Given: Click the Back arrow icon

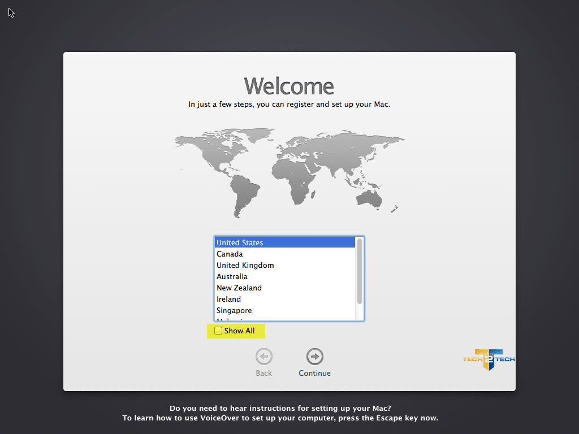Looking at the screenshot, I should tap(263, 357).
